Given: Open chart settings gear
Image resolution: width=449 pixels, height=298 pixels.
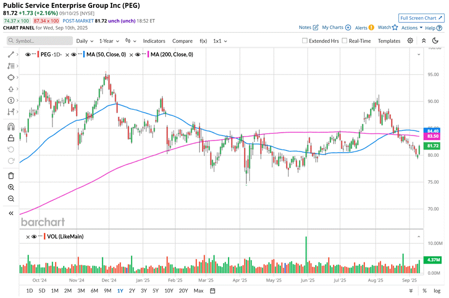Looking at the screenshot, I should coord(410,41).
